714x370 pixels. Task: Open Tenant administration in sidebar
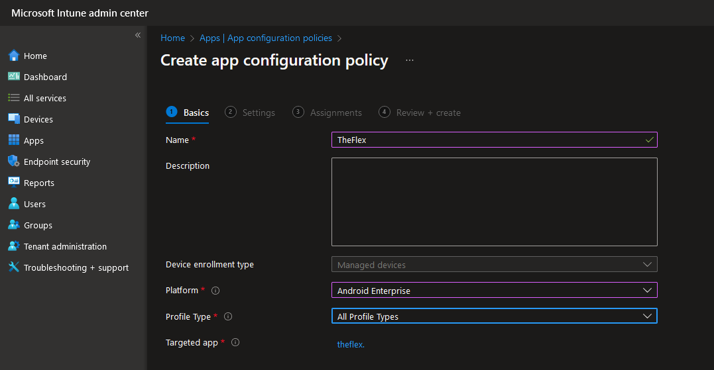pos(65,246)
